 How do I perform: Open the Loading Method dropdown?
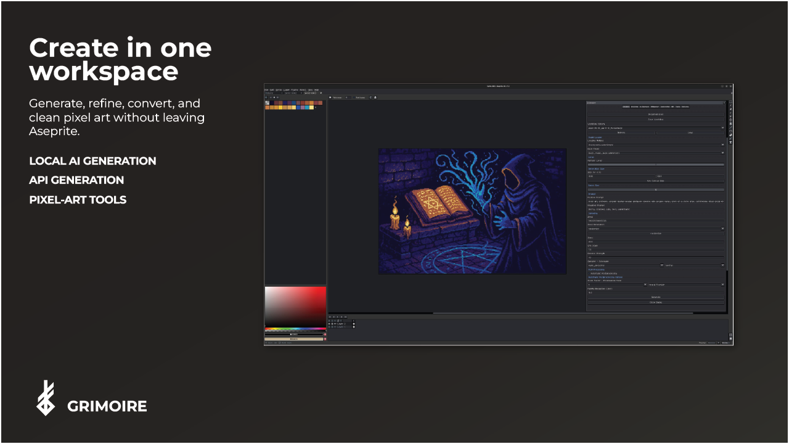point(656,145)
